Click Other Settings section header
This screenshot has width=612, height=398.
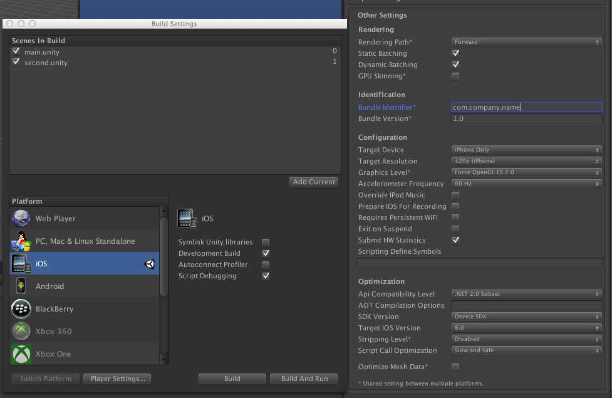(382, 15)
